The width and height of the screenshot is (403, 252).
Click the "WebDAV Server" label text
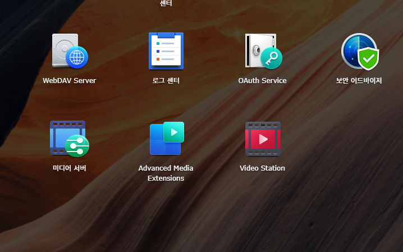point(70,81)
